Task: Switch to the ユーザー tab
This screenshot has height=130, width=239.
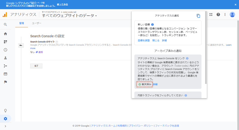Action: [x=36, y=23]
